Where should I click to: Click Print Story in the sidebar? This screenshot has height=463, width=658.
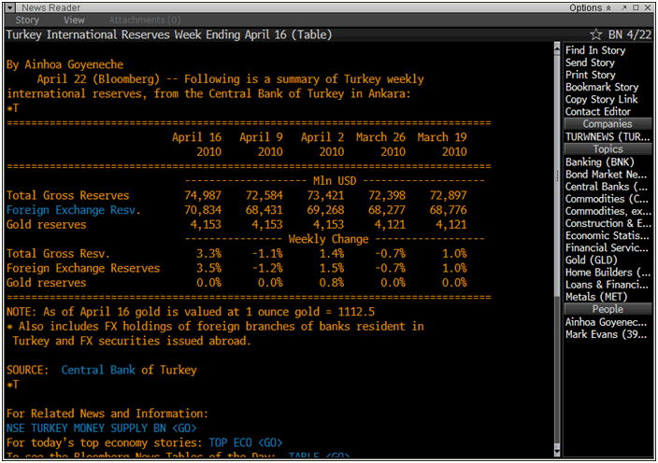590,75
